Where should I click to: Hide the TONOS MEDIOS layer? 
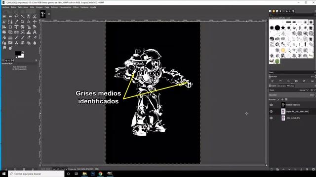271,105
